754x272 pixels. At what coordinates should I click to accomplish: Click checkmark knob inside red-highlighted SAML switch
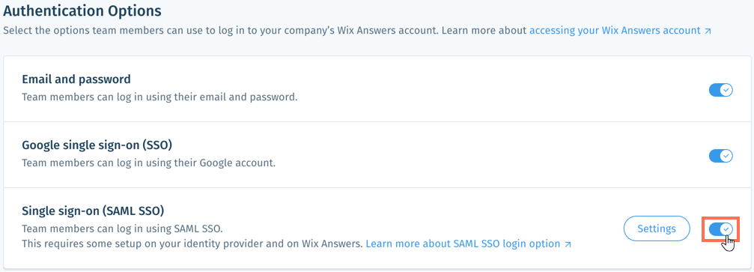pyautogui.click(x=726, y=229)
